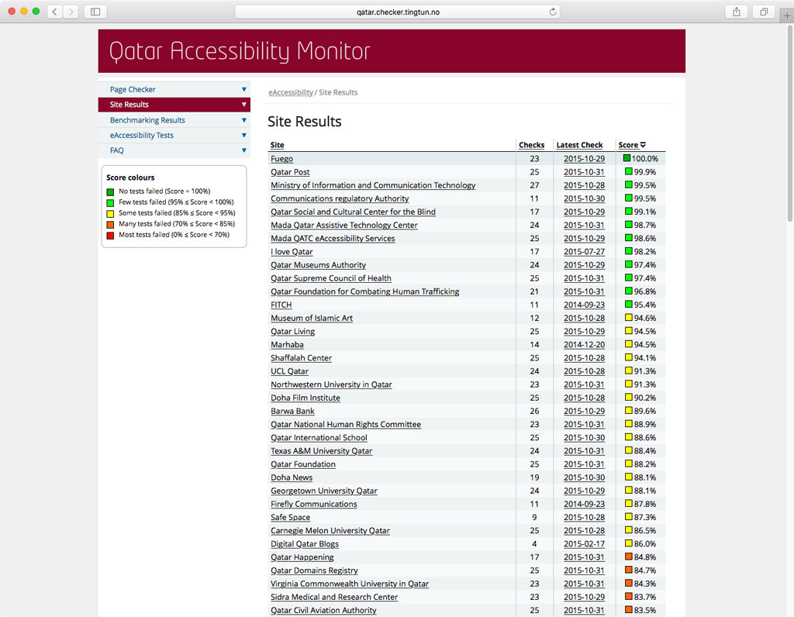Click the orange swatch beside 84.8% score
794x617 pixels.
pos(628,557)
